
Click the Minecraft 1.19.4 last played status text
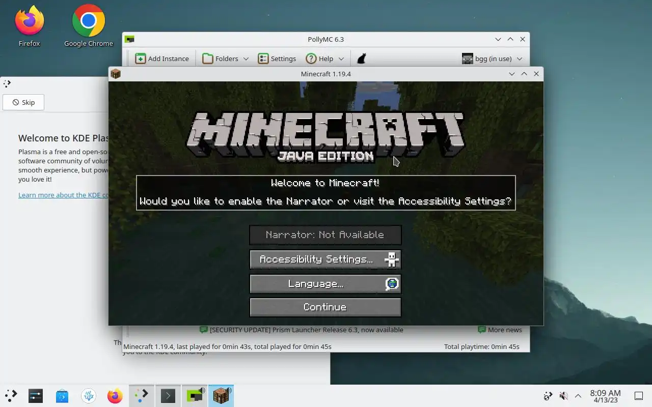click(228, 346)
